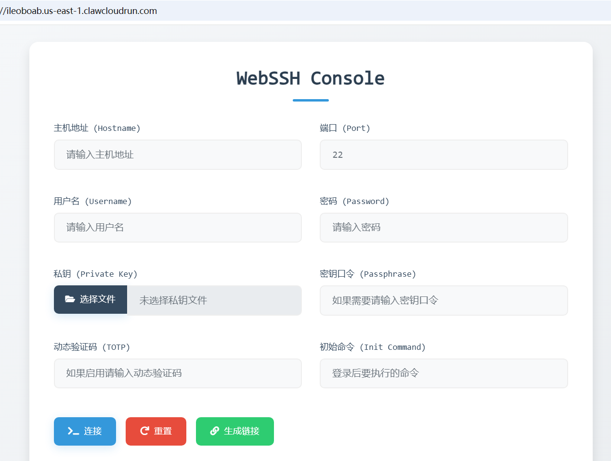Click the 未选择私钥文件 filename display area
Viewport: 611px width, 461px height.
pos(214,299)
